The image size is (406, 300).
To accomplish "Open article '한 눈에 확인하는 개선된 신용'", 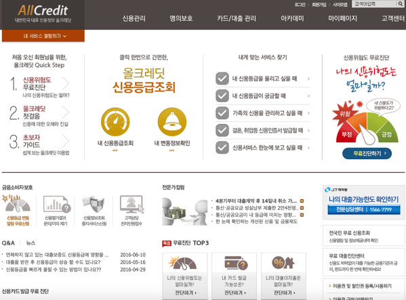I will (x=256, y=221).
